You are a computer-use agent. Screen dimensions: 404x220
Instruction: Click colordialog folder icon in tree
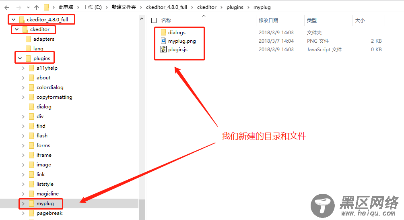coord(31,87)
